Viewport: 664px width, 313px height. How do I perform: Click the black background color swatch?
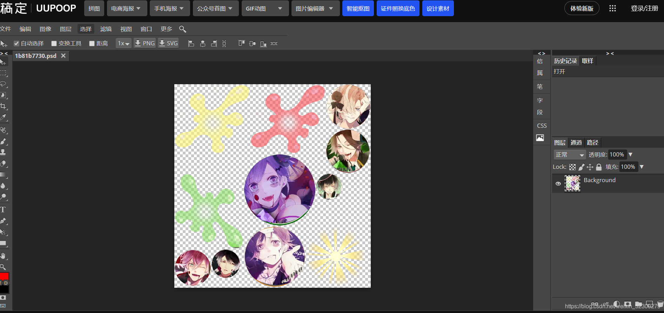[4, 289]
